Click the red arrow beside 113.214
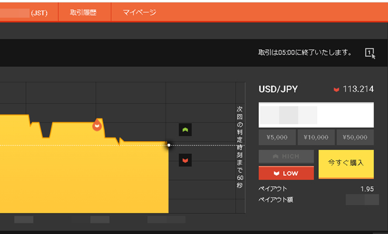 [x=336, y=90]
